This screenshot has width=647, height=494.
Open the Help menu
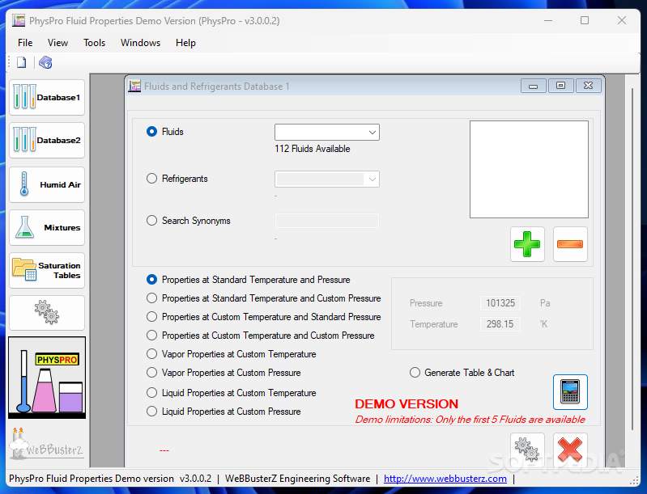[185, 43]
